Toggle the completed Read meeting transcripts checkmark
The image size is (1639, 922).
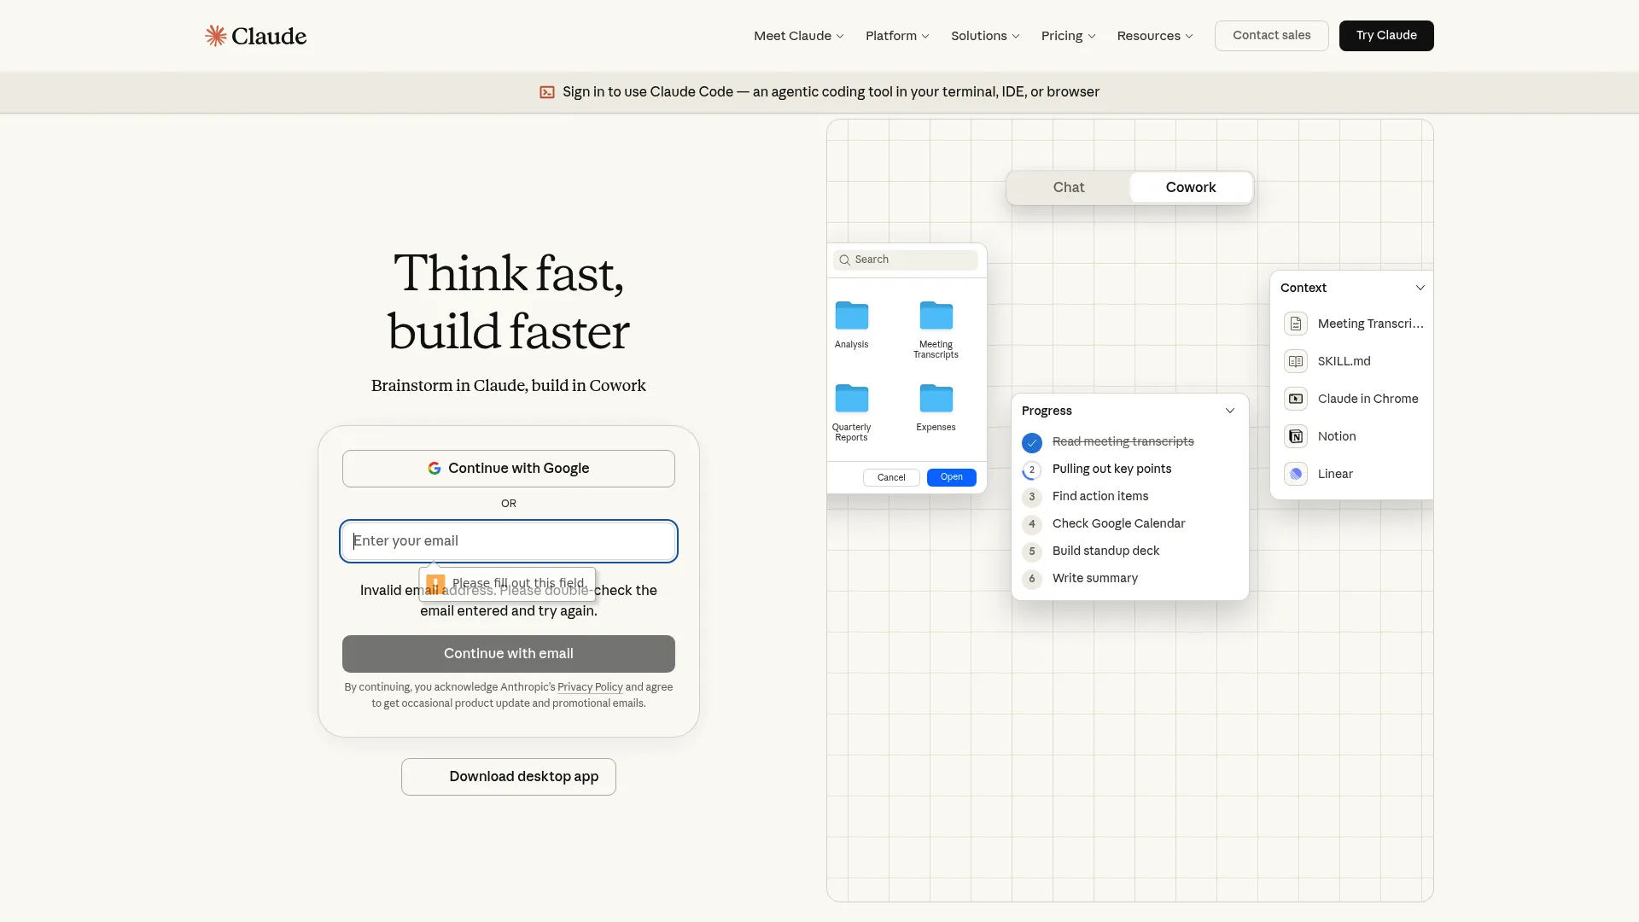pyautogui.click(x=1032, y=442)
